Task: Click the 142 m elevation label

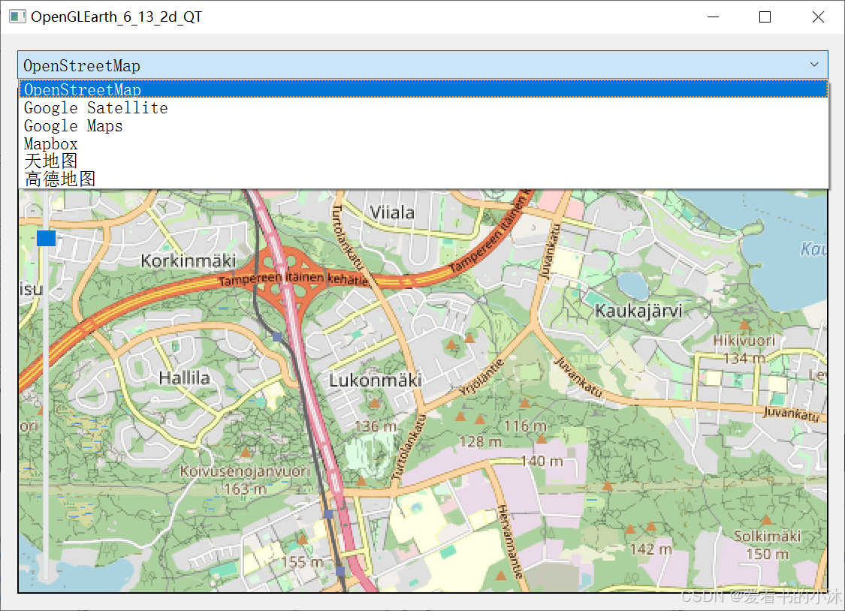Action: (x=651, y=549)
